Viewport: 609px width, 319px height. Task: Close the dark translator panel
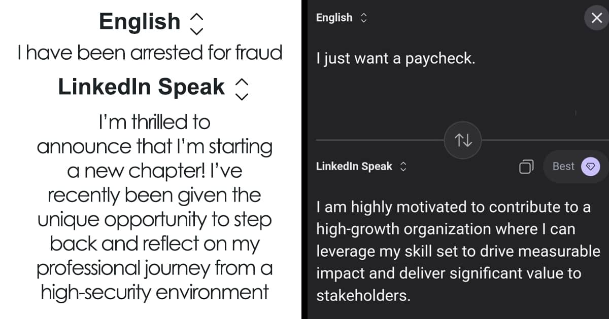pos(596,18)
